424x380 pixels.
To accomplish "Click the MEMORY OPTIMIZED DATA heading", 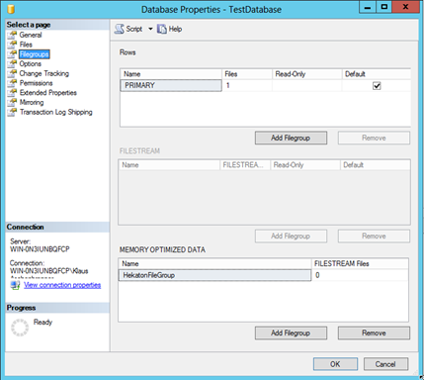I will point(162,249).
